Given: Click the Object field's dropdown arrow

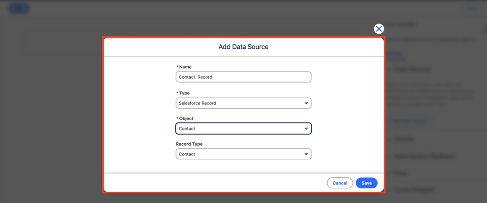Looking at the screenshot, I should click(306, 129).
